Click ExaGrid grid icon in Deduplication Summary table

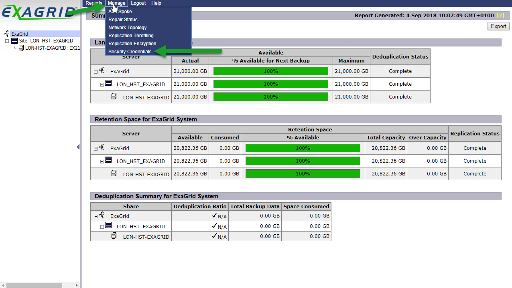tap(102, 215)
